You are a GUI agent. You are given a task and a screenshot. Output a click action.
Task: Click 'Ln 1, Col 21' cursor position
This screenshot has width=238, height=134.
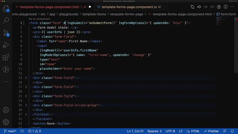135,131
